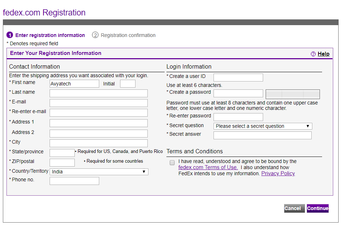Click step 2 circle icon

pyautogui.click(x=95, y=35)
